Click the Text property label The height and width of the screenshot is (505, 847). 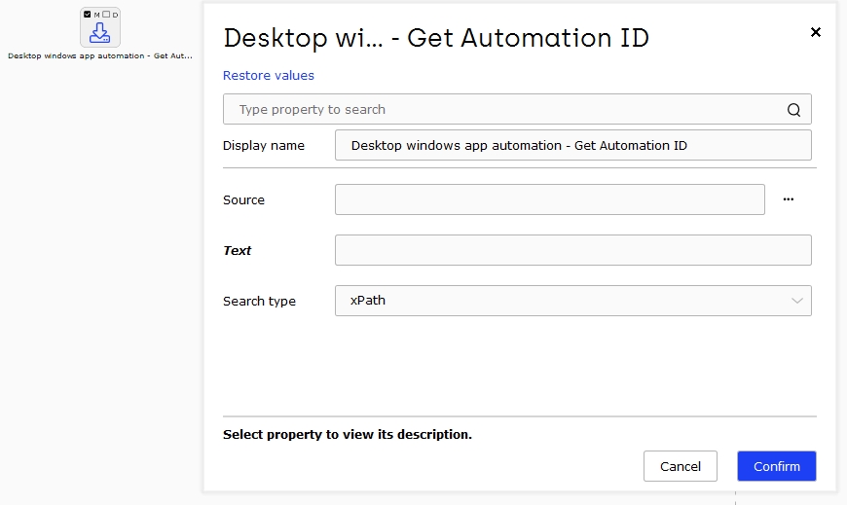238,251
